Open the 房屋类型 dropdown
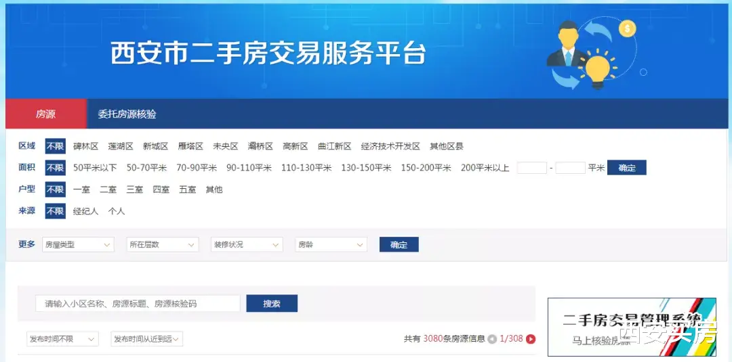 click(x=78, y=244)
